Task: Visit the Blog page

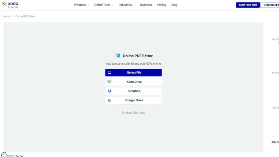Action: point(174,5)
